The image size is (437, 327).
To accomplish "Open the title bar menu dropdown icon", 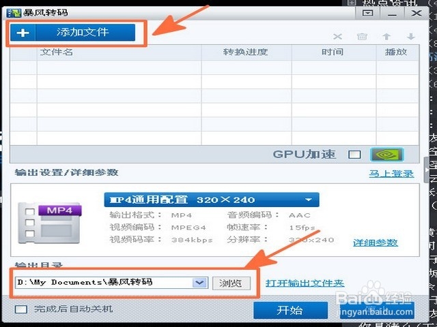I will pyautogui.click(x=368, y=13).
